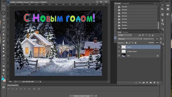Select the Шкала времени tab
Image resolution: width=172 pixels, height=97 pixels.
(13, 85)
